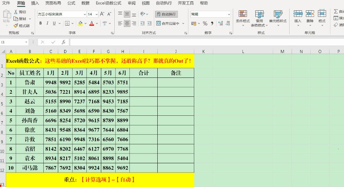
Task: Open the borders dropdown arrow
Action: (73, 23)
